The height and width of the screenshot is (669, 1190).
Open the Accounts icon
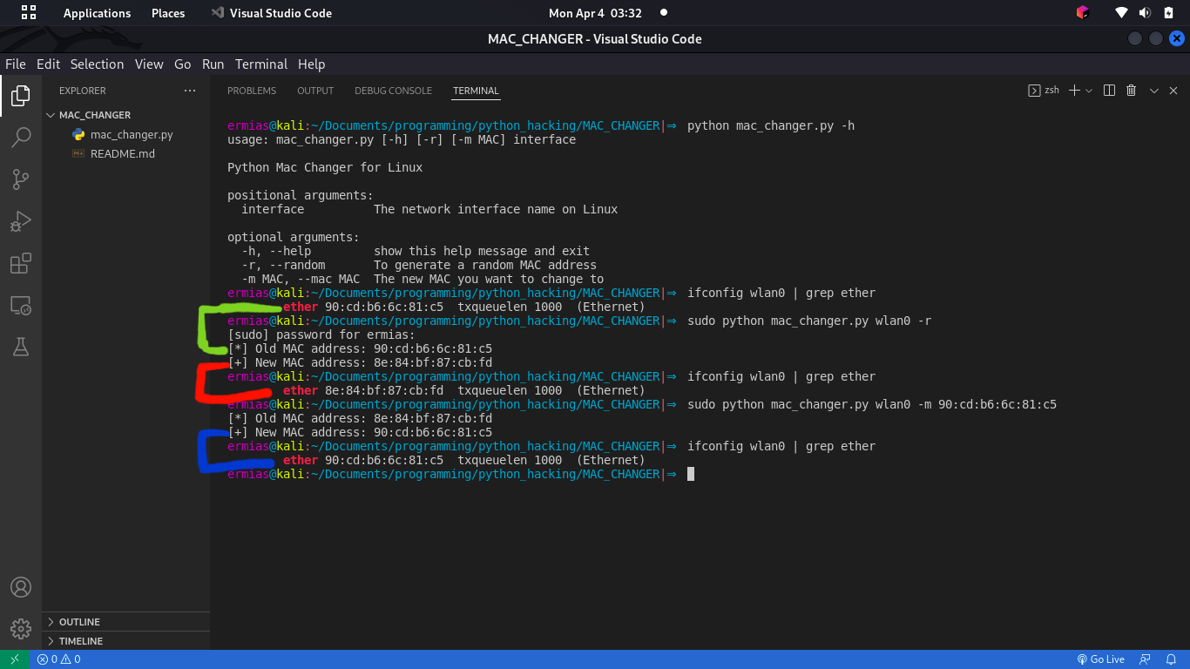point(21,587)
